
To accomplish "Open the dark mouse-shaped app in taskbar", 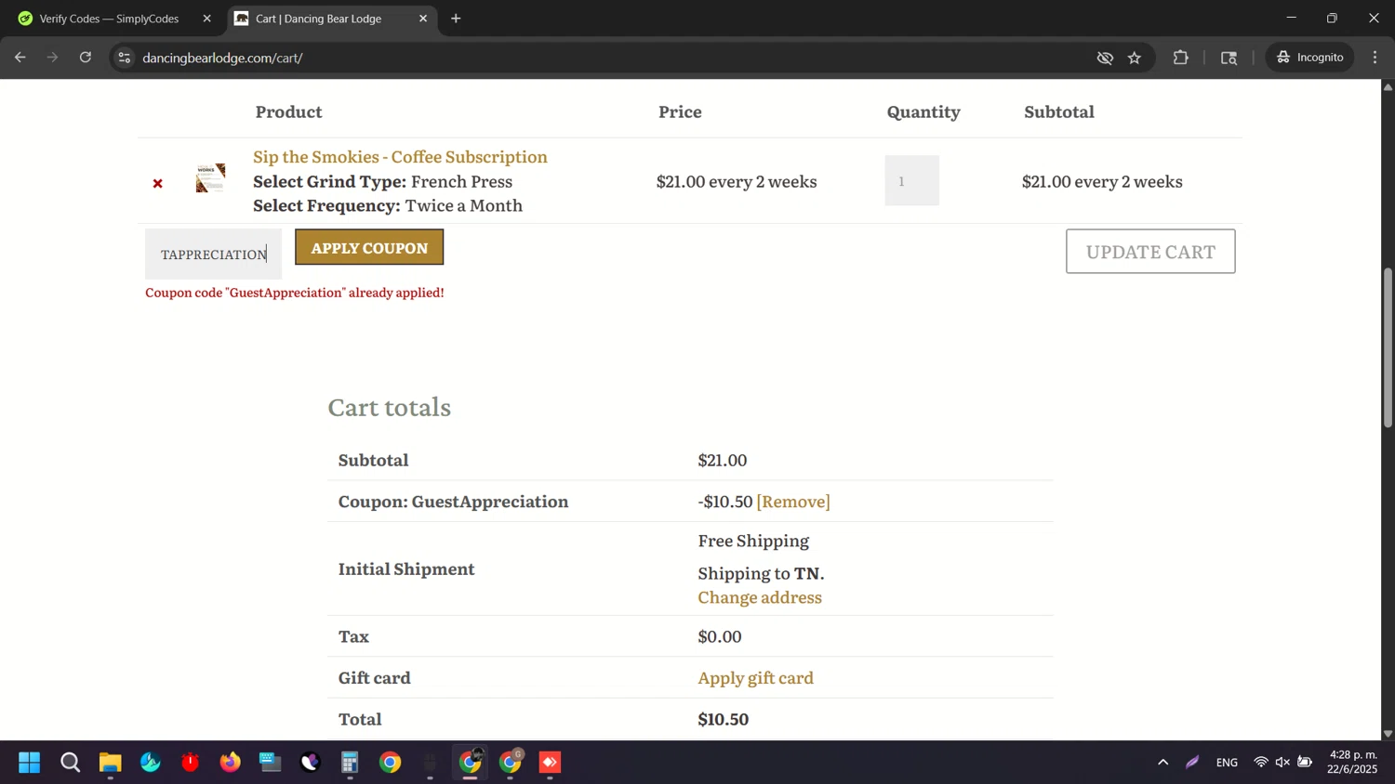I will tap(431, 763).
